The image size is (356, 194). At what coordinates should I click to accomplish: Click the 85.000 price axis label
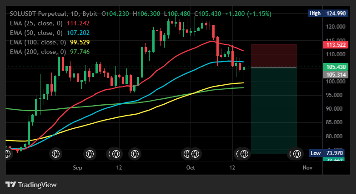[x=334, y=122]
